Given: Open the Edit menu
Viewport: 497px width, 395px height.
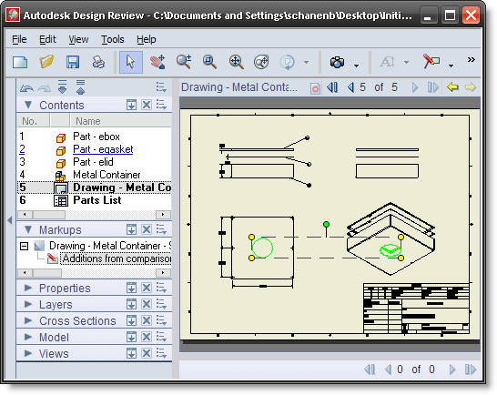Looking at the screenshot, I should pos(47,39).
